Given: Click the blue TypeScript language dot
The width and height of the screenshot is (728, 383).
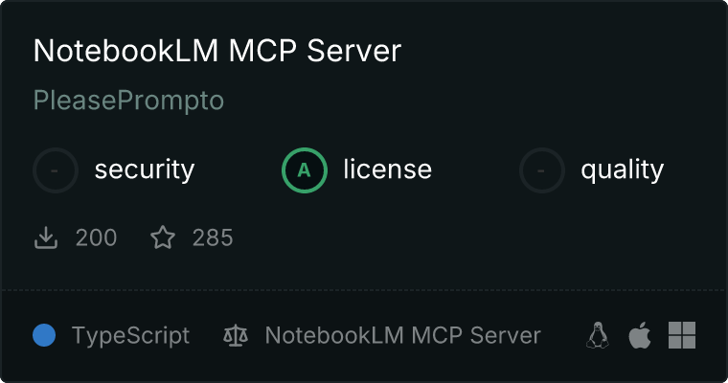Looking at the screenshot, I should (x=44, y=335).
